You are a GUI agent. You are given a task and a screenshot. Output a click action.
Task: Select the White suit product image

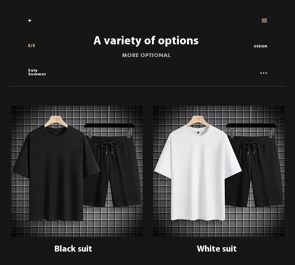[218, 171]
